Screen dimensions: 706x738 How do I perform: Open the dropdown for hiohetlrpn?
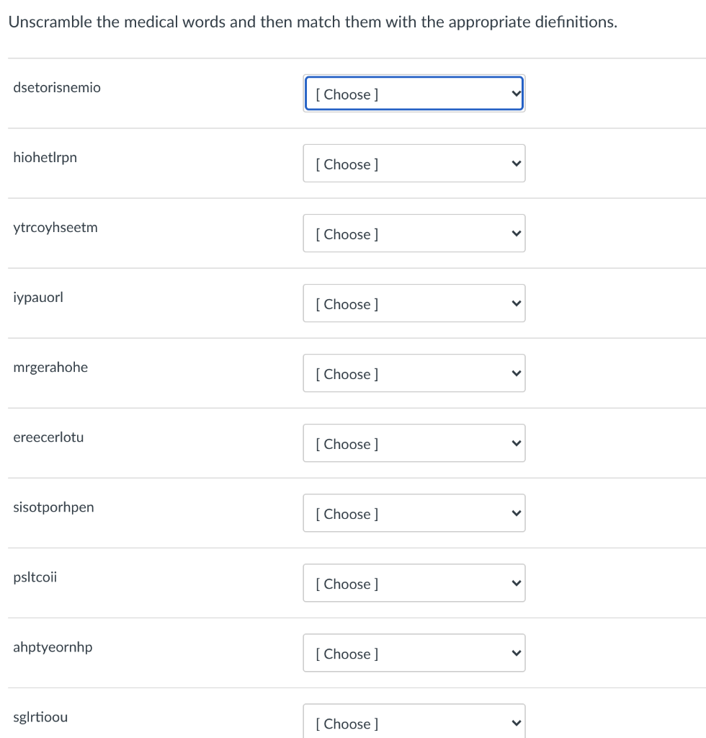tap(414, 164)
